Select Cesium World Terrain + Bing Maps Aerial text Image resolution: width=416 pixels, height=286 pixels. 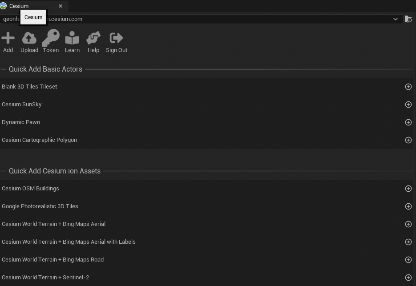click(53, 224)
